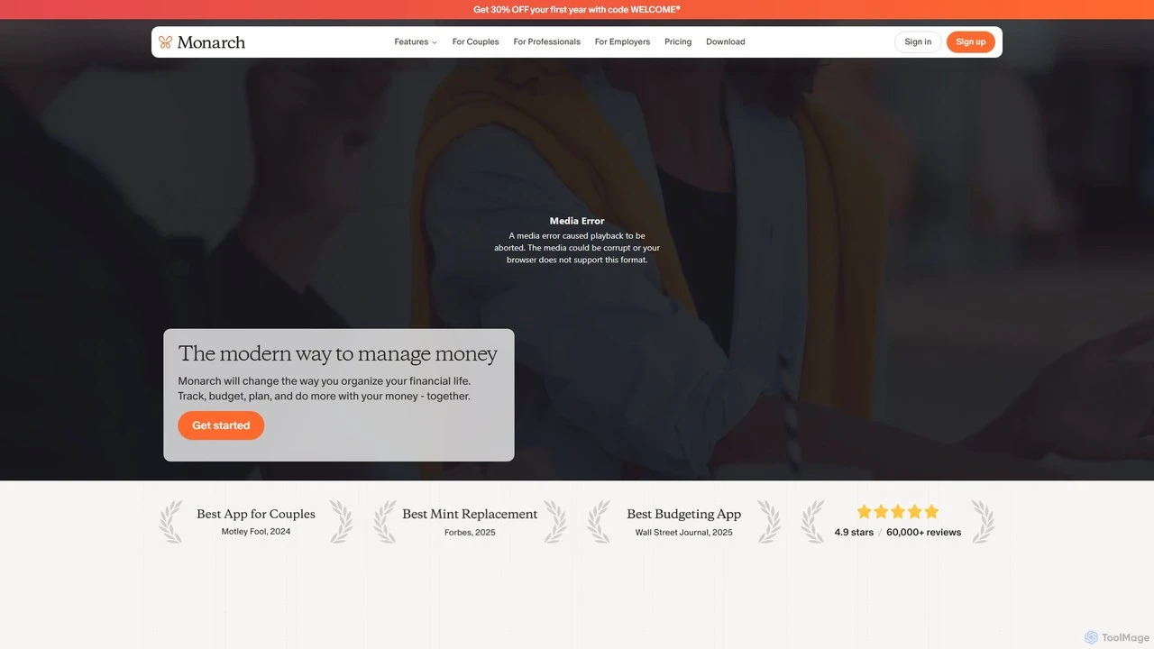Image resolution: width=1154 pixels, height=649 pixels.
Task: Click the Sign in button
Action: click(x=918, y=41)
